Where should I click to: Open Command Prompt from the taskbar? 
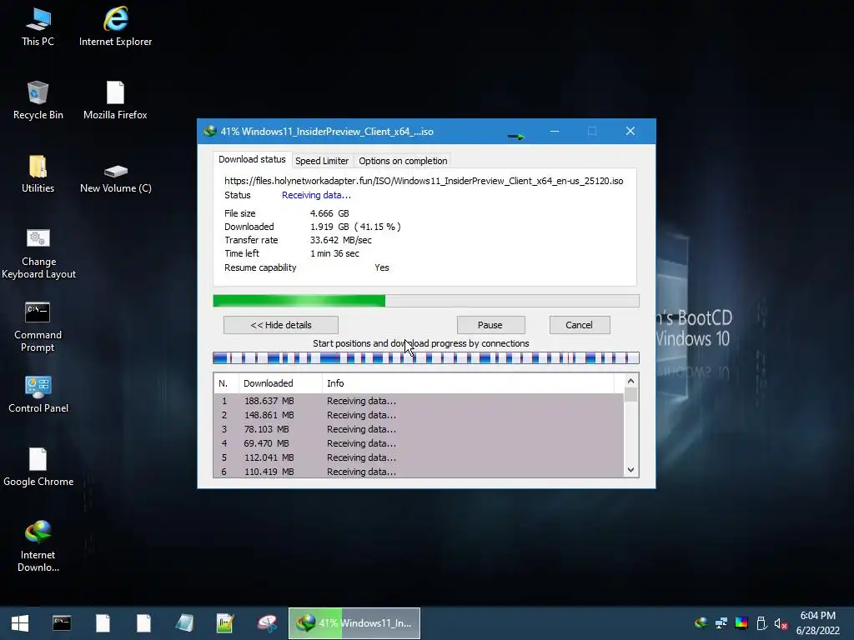(62, 623)
